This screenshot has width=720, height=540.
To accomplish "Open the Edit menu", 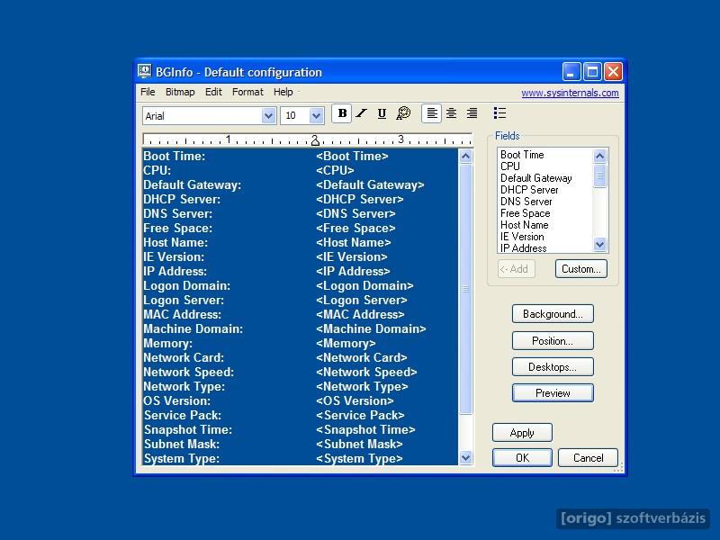I will tap(213, 92).
